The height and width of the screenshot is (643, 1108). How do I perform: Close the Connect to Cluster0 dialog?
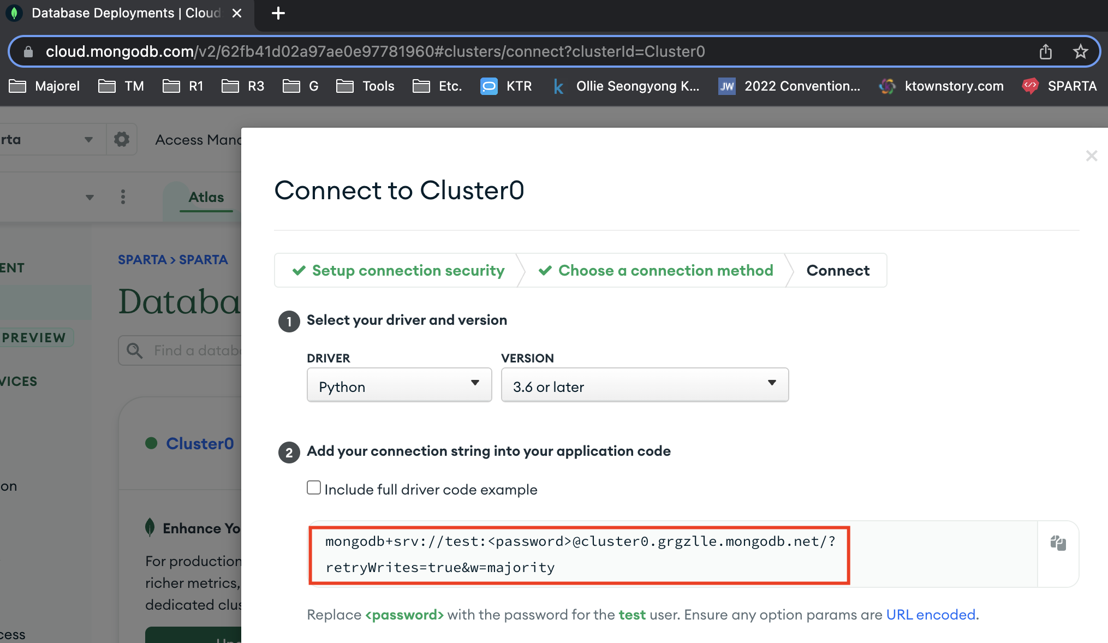pyautogui.click(x=1091, y=156)
